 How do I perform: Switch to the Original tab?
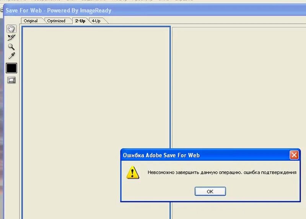click(x=31, y=21)
